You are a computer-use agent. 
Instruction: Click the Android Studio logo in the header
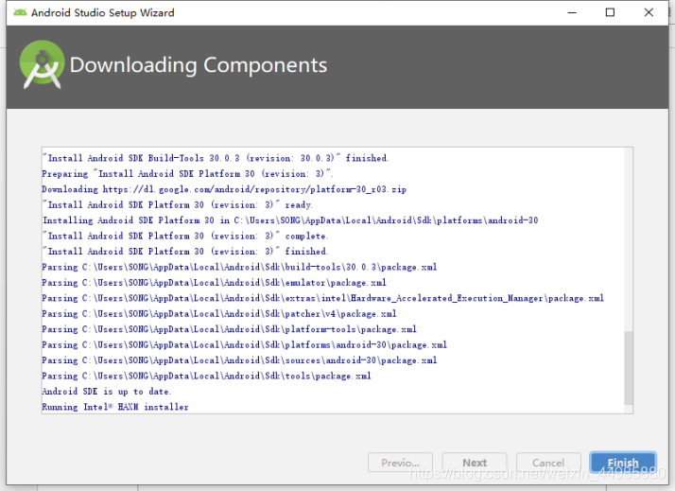click(40, 66)
